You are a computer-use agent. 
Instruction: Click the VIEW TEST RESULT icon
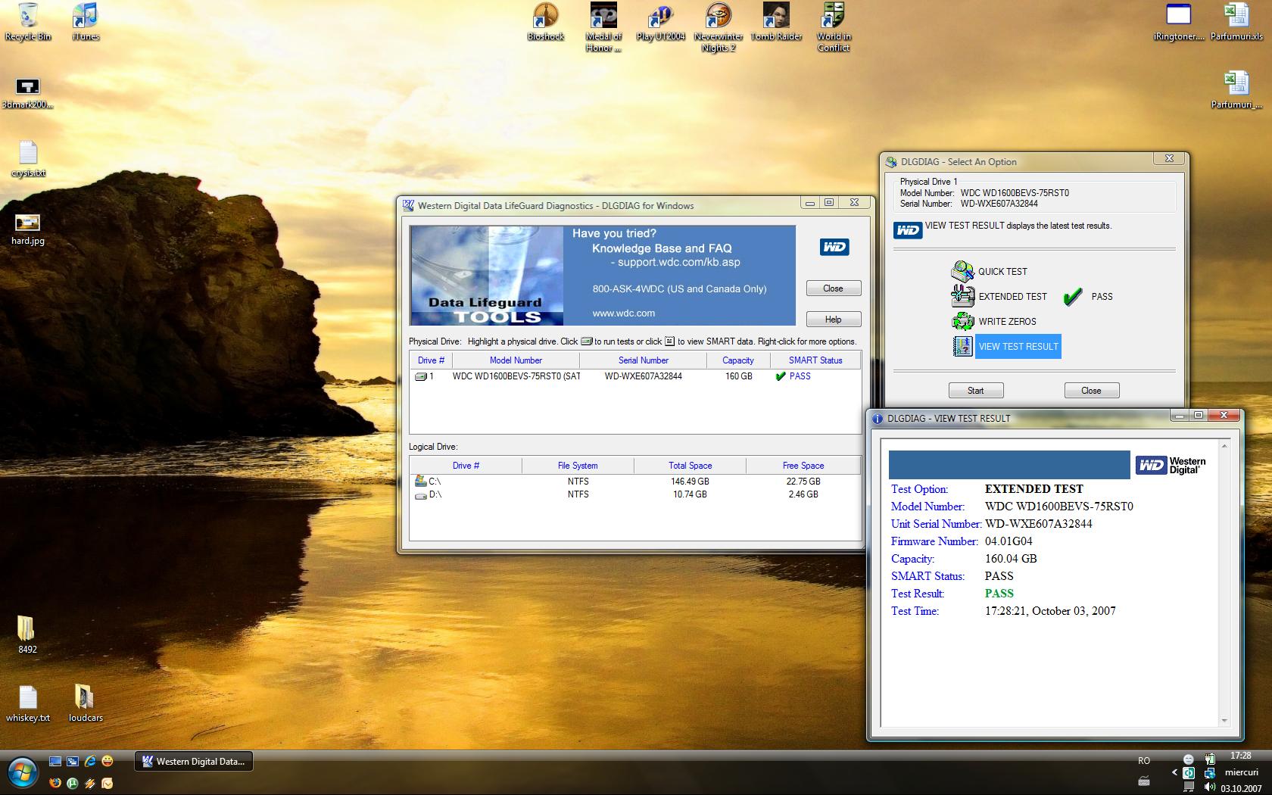[x=962, y=347]
